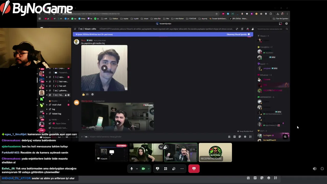
Task: Open the bizi-nas... channel
Action: pos(63,82)
